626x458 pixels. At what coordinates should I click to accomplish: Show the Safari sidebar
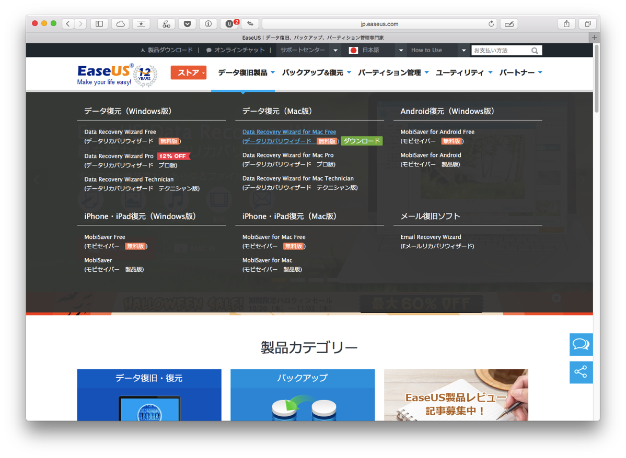click(x=99, y=24)
